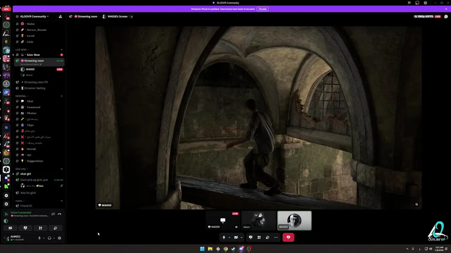Open soundboard from the call control bar
Image resolution: width=451 pixels, height=253 pixels.
(x=267, y=237)
